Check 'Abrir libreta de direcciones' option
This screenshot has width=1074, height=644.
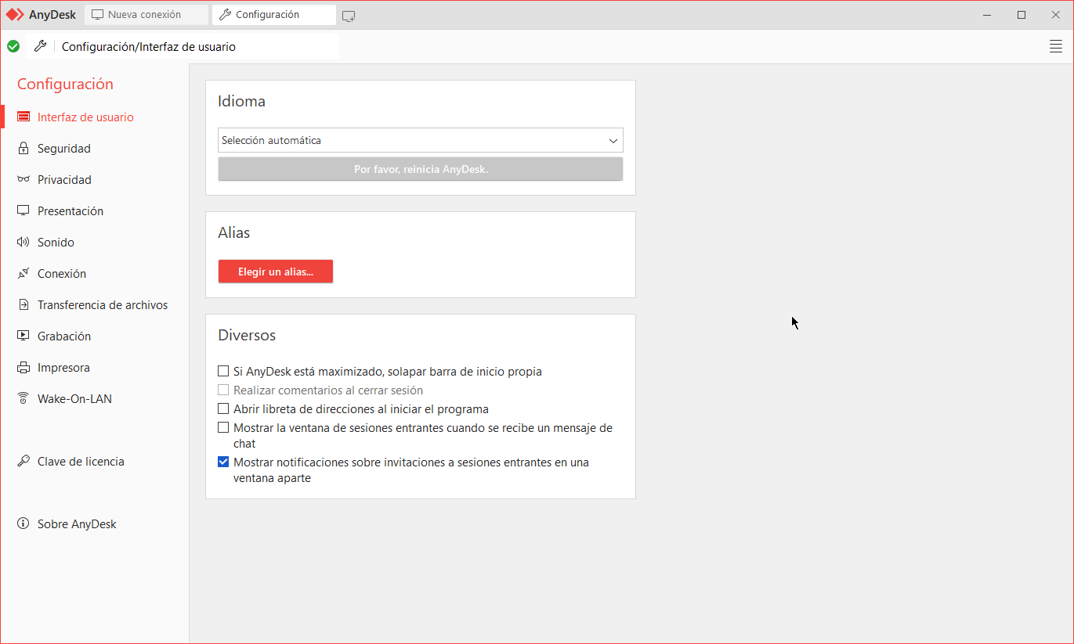[223, 409]
